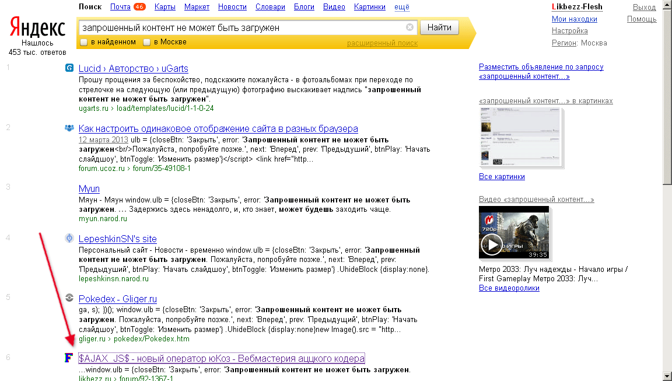Viewport: 672px width, 381px height.
Task: Open '«запрошенный контент…» в картинках' heading
Action: 545,101
